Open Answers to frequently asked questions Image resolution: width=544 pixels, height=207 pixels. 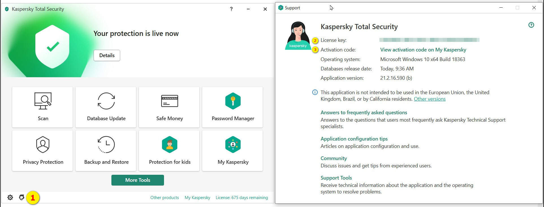coord(364,113)
